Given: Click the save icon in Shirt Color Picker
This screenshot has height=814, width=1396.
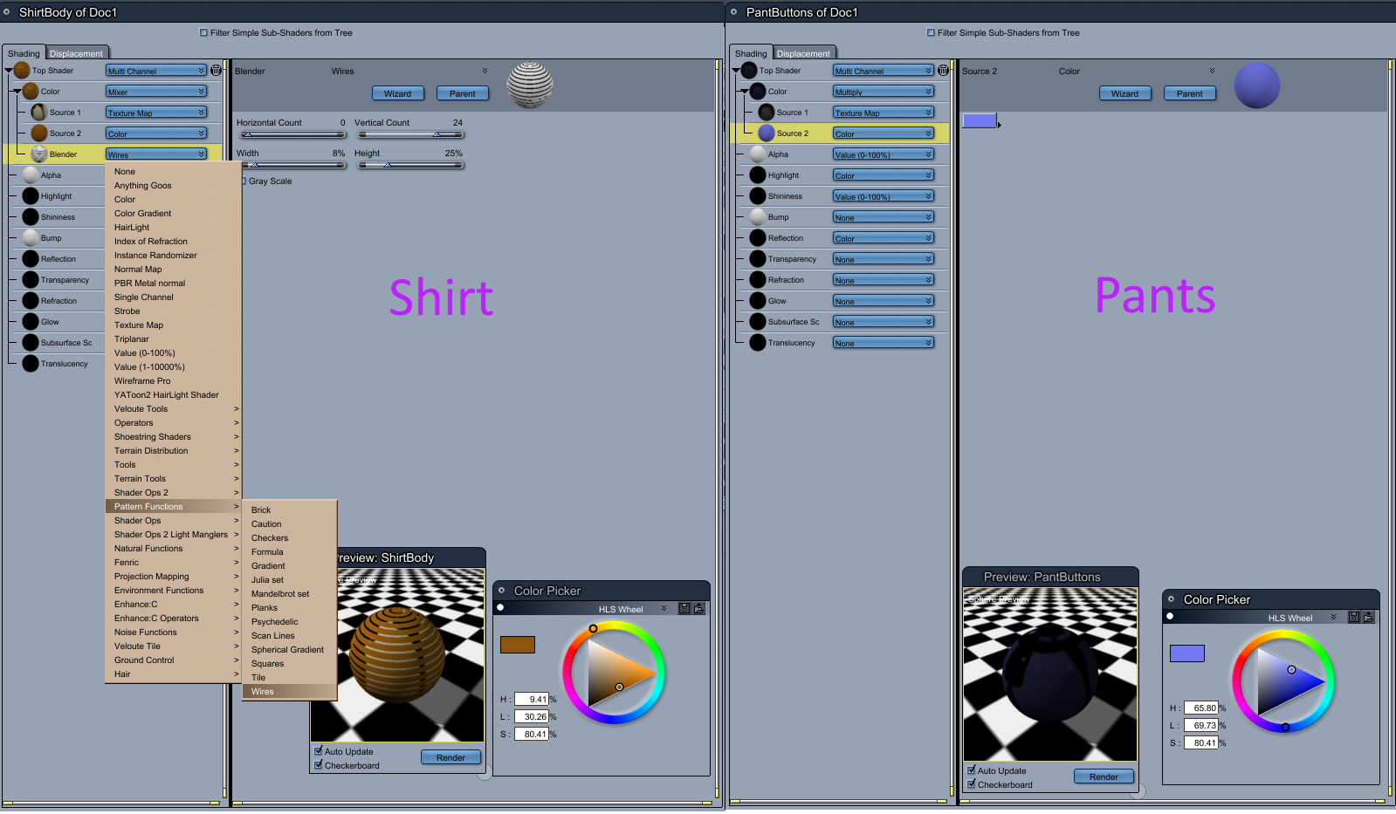Looking at the screenshot, I should click(684, 608).
